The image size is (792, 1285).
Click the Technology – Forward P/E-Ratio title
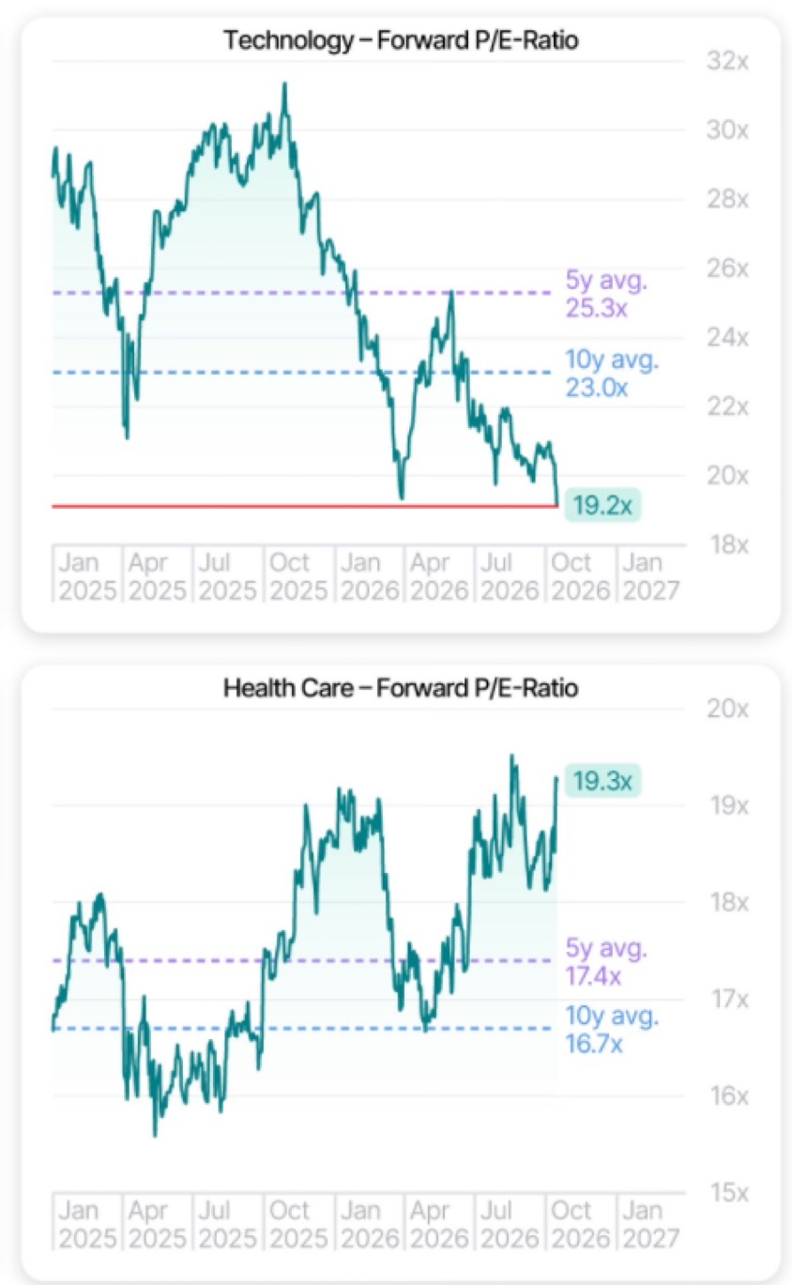pos(401,40)
